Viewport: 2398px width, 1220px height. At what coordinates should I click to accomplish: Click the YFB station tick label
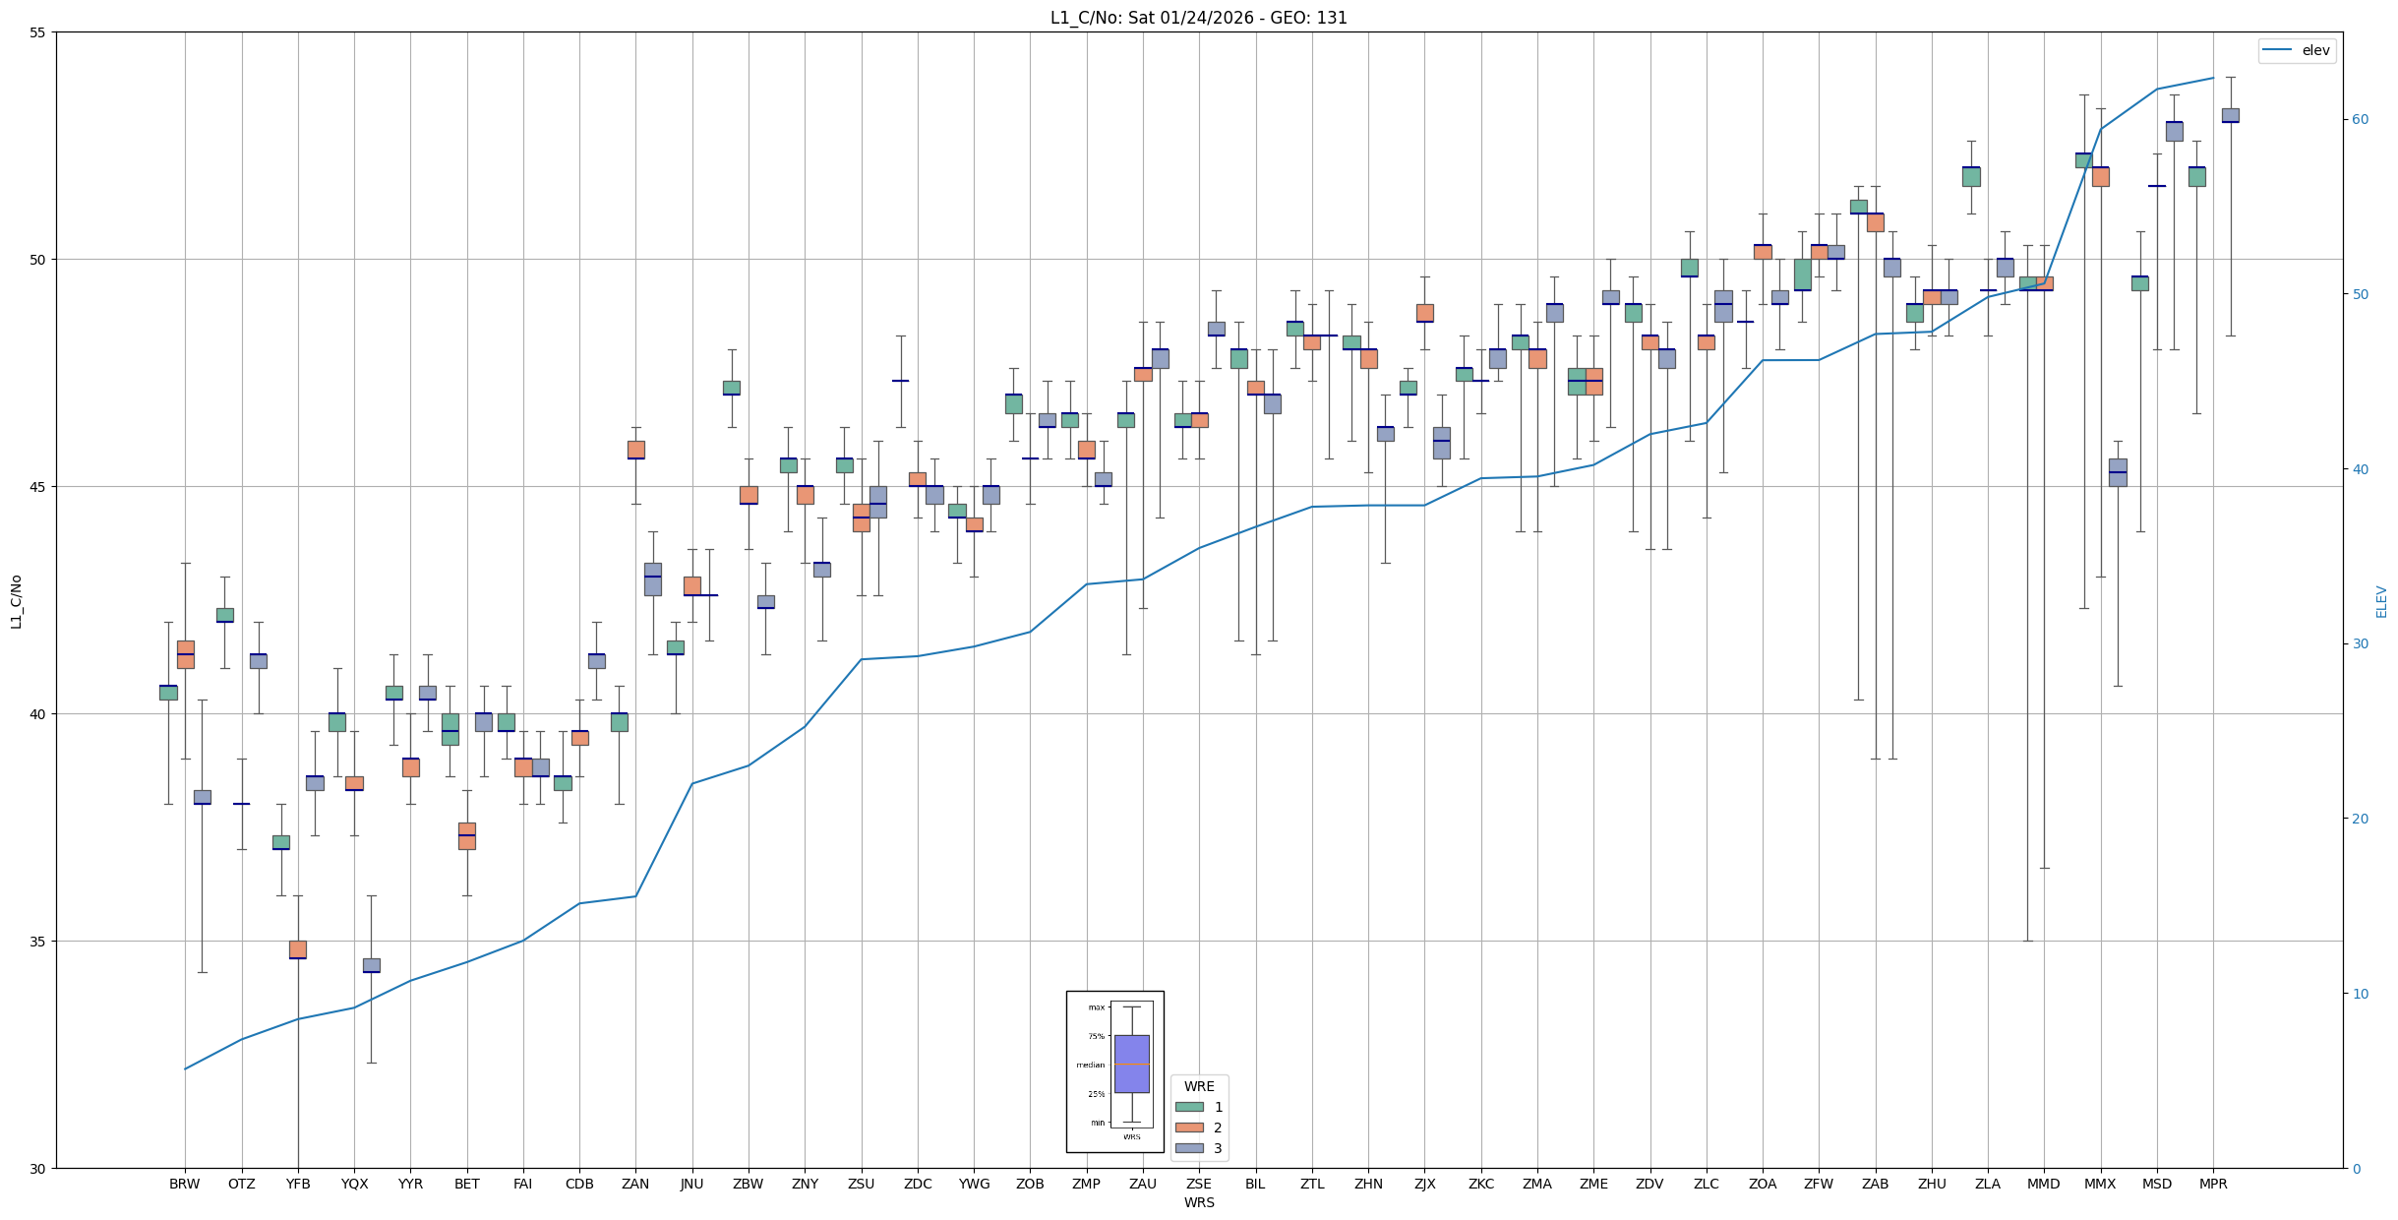point(297,1184)
